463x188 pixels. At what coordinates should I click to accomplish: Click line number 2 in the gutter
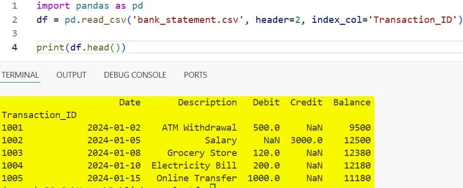(x=15, y=20)
